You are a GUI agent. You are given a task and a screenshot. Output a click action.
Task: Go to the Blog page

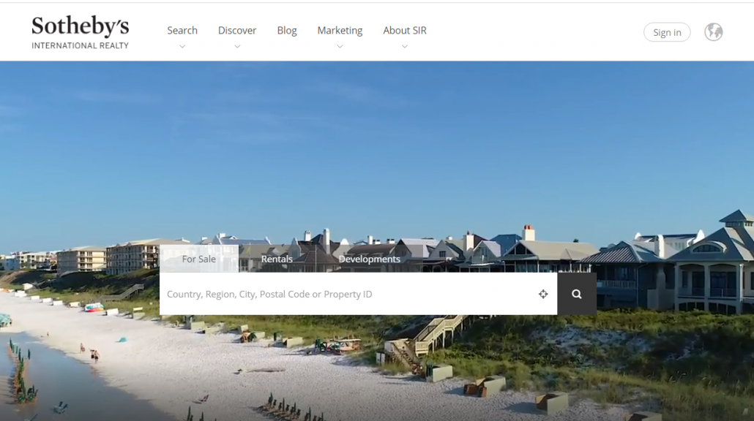287,30
